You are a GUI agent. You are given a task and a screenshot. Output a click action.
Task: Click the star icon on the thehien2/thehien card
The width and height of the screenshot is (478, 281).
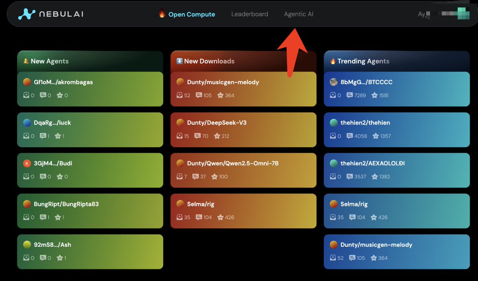(376, 136)
